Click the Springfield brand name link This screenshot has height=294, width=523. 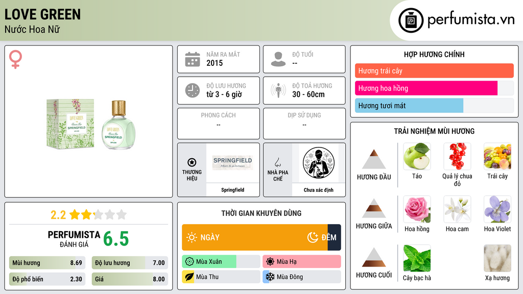tap(233, 190)
